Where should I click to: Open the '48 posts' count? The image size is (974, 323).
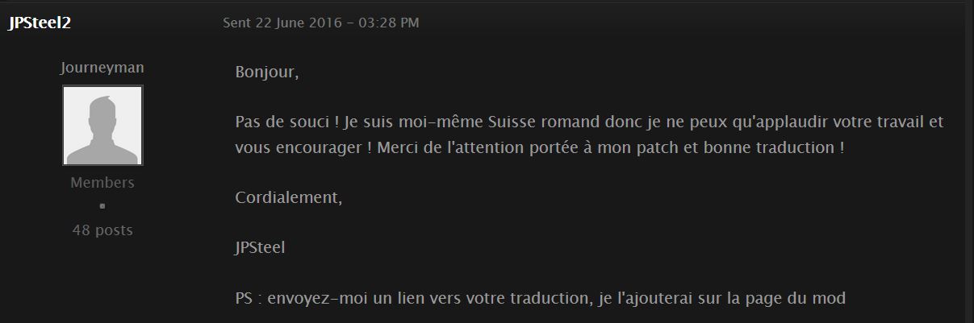click(102, 230)
